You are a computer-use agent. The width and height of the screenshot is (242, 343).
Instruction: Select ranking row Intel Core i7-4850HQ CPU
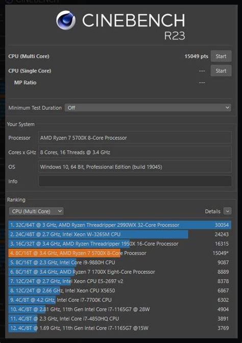[x=120, y=318]
